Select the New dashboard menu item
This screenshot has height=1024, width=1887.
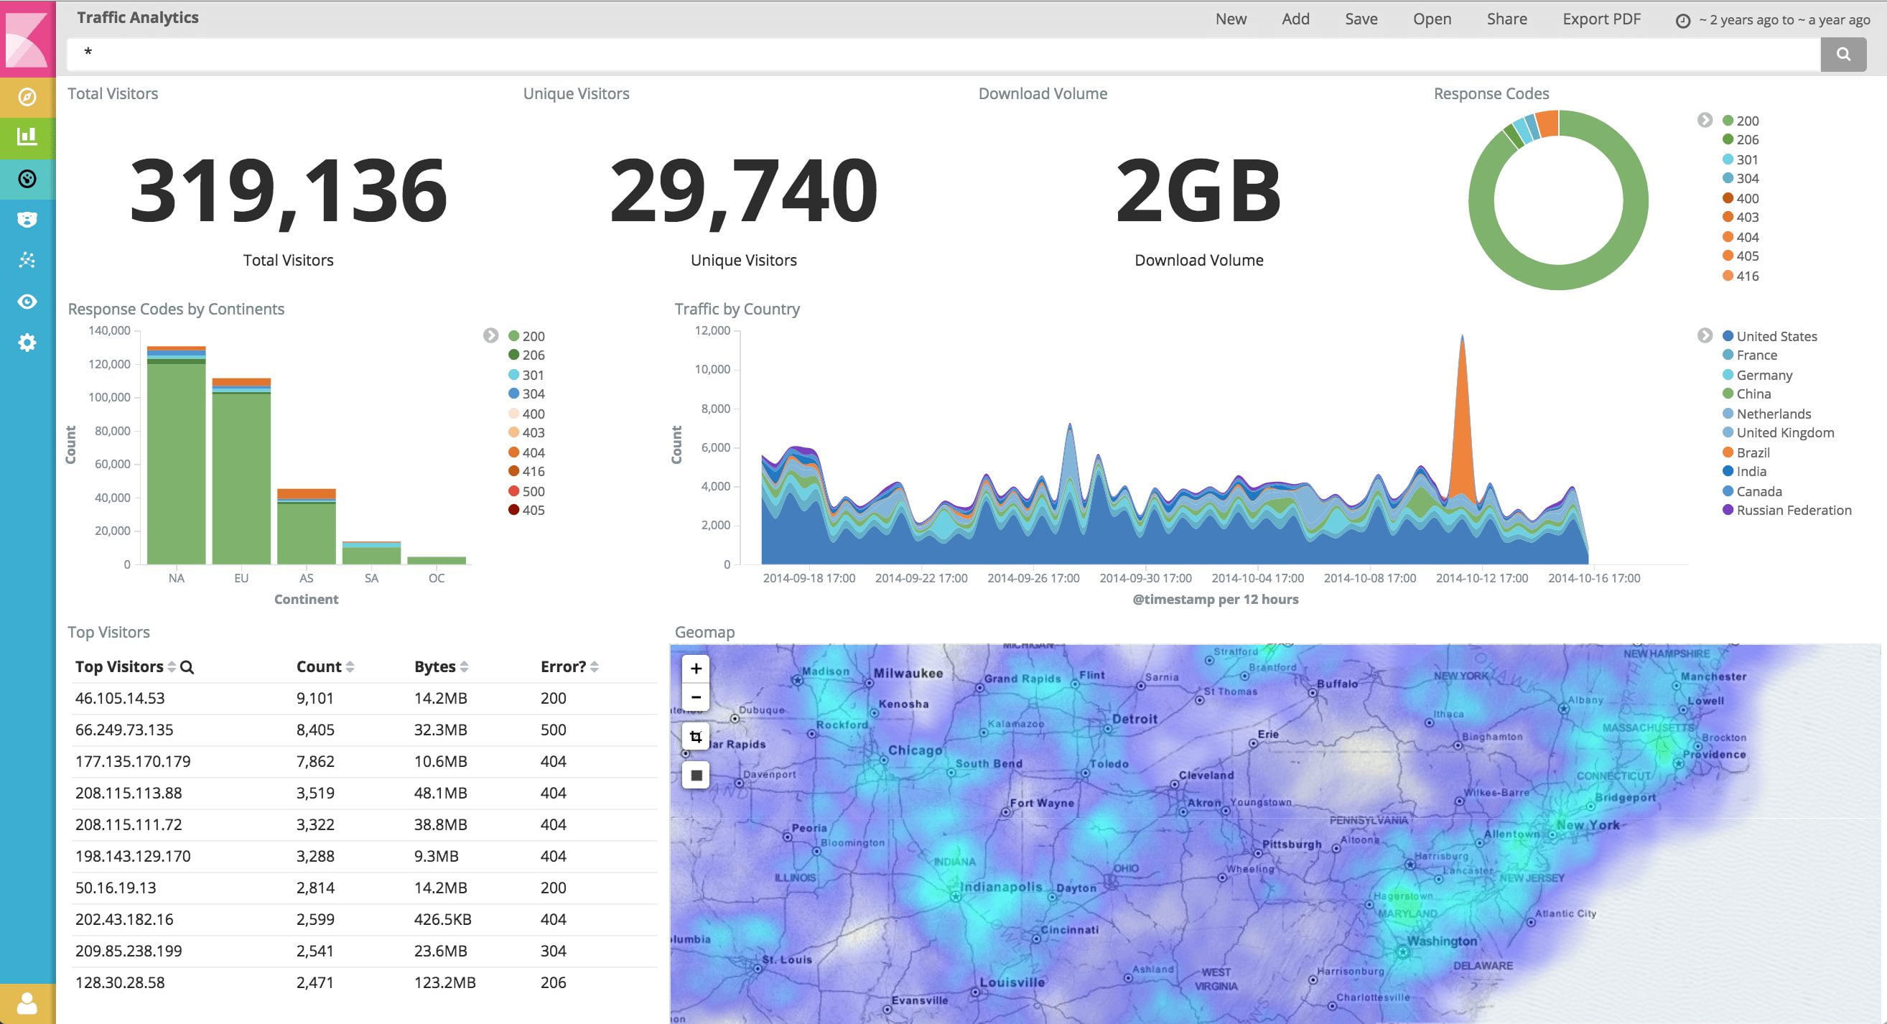point(1228,18)
